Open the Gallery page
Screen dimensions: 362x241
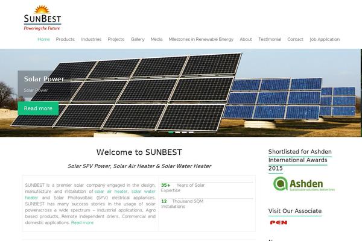[138, 39]
